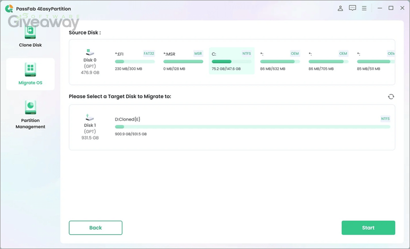Click the NTFS tag on Disk 1

click(385, 118)
